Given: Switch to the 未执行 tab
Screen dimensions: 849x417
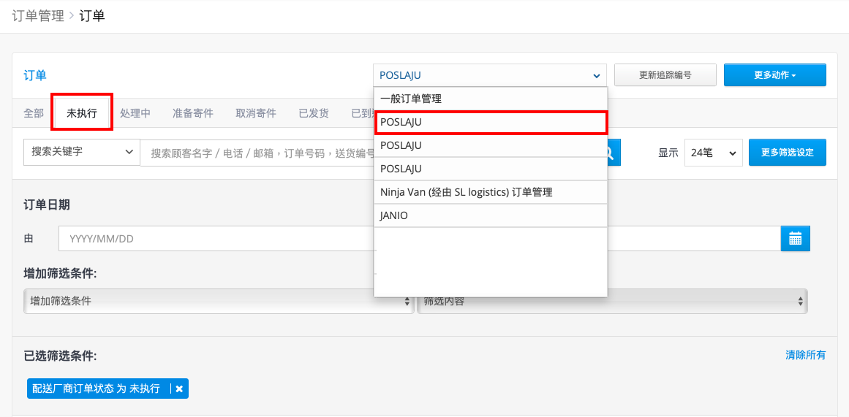Looking at the screenshot, I should pos(82,114).
